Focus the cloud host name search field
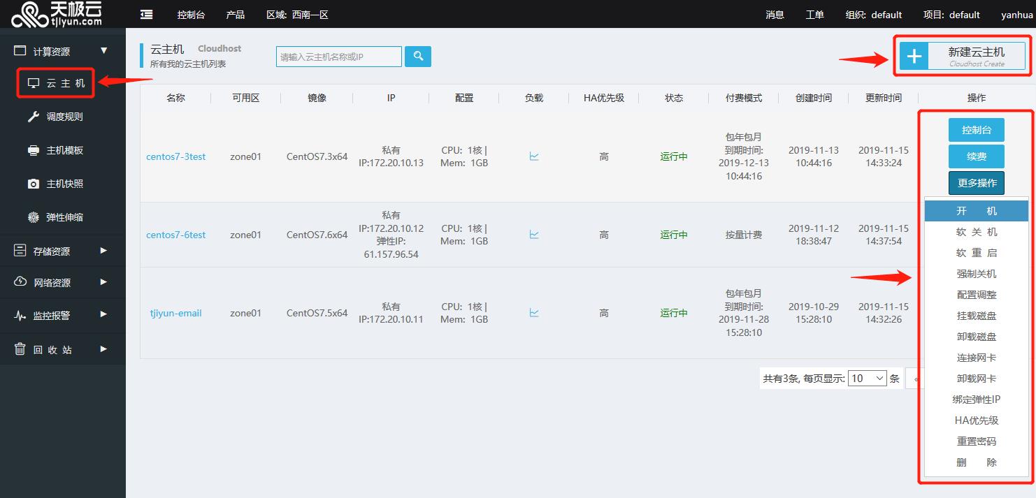This screenshot has height=498, width=1036. coord(339,57)
